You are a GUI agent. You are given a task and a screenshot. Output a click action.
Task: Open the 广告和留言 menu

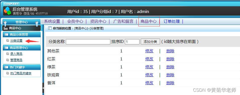click(123, 21)
